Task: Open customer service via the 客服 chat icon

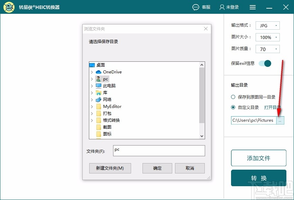Action: click(195, 7)
